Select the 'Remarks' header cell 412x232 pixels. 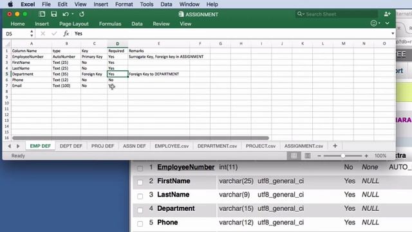tap(159, 51)
